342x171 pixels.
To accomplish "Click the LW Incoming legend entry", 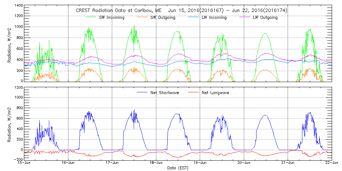I will point(214,17).
